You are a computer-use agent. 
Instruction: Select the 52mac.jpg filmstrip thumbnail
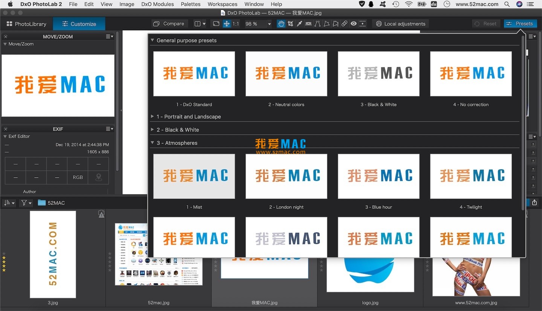[159, 254]
